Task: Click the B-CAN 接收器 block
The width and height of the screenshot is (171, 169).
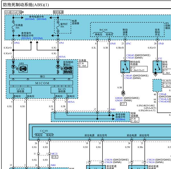Action: point(62,90)
